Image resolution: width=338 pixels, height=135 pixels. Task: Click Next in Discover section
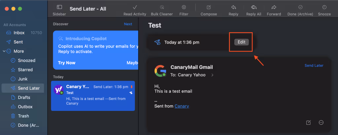click(x=128, y=24)
